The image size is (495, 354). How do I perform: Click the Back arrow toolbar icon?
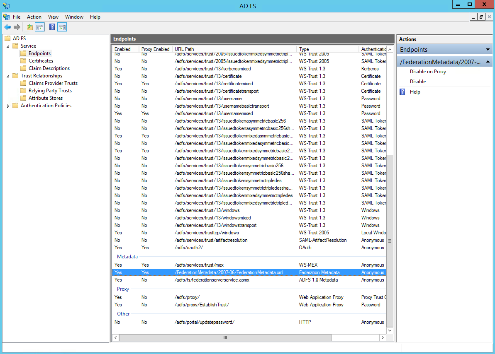coord(7,27)
